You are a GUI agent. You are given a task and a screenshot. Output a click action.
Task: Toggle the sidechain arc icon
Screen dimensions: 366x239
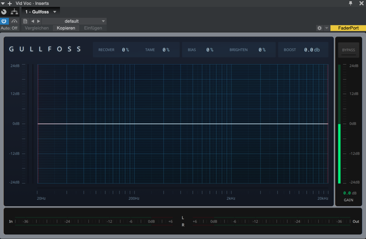pos(14,21)
